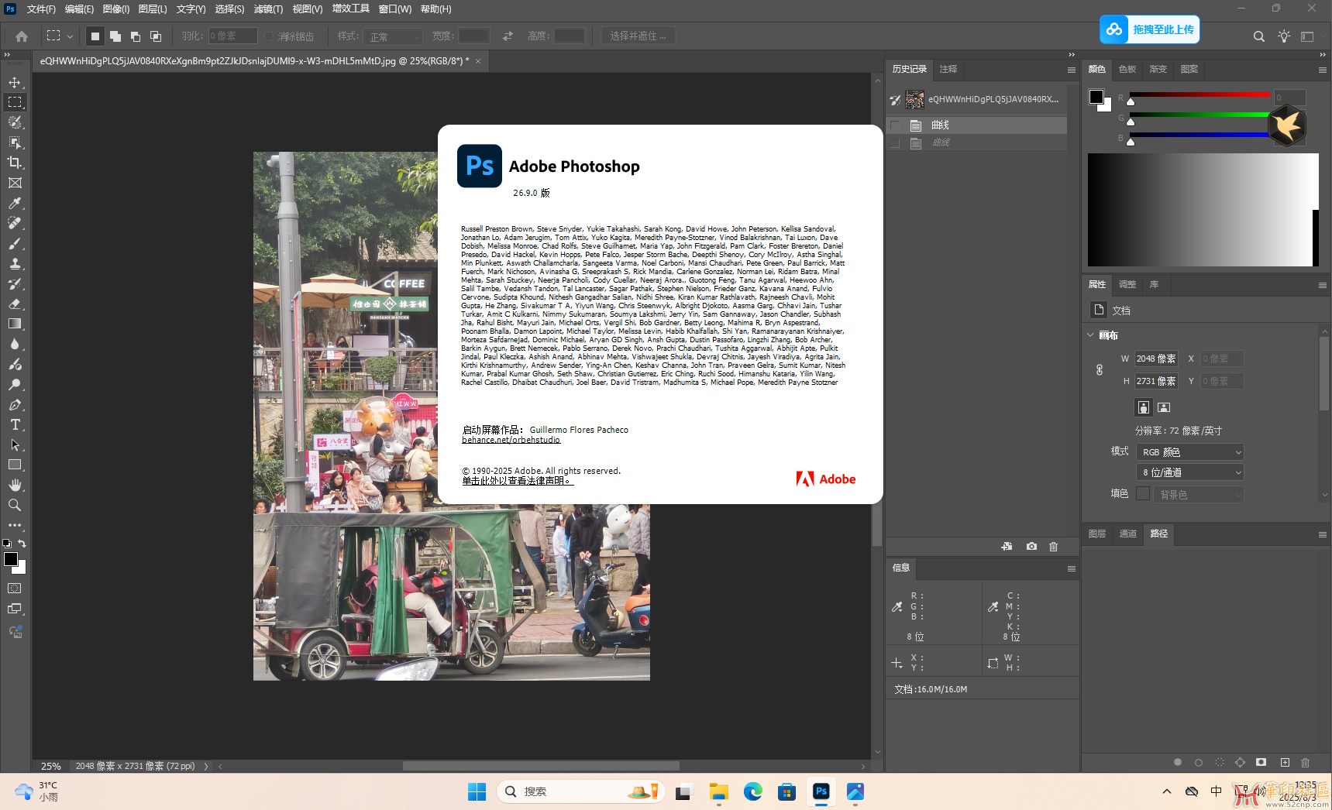Click the red R slider track
The width and height of the screenshot is (1332, 810).
point(1199,95)
